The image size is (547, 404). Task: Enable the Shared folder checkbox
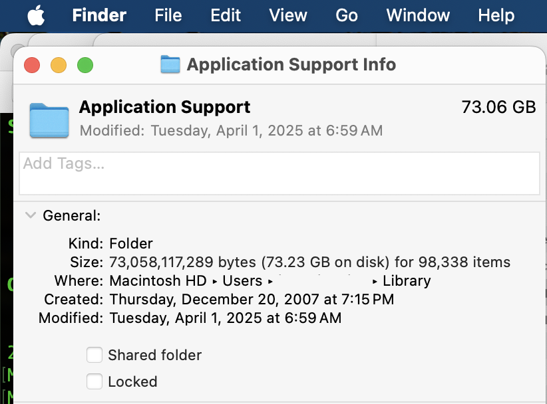94,355
